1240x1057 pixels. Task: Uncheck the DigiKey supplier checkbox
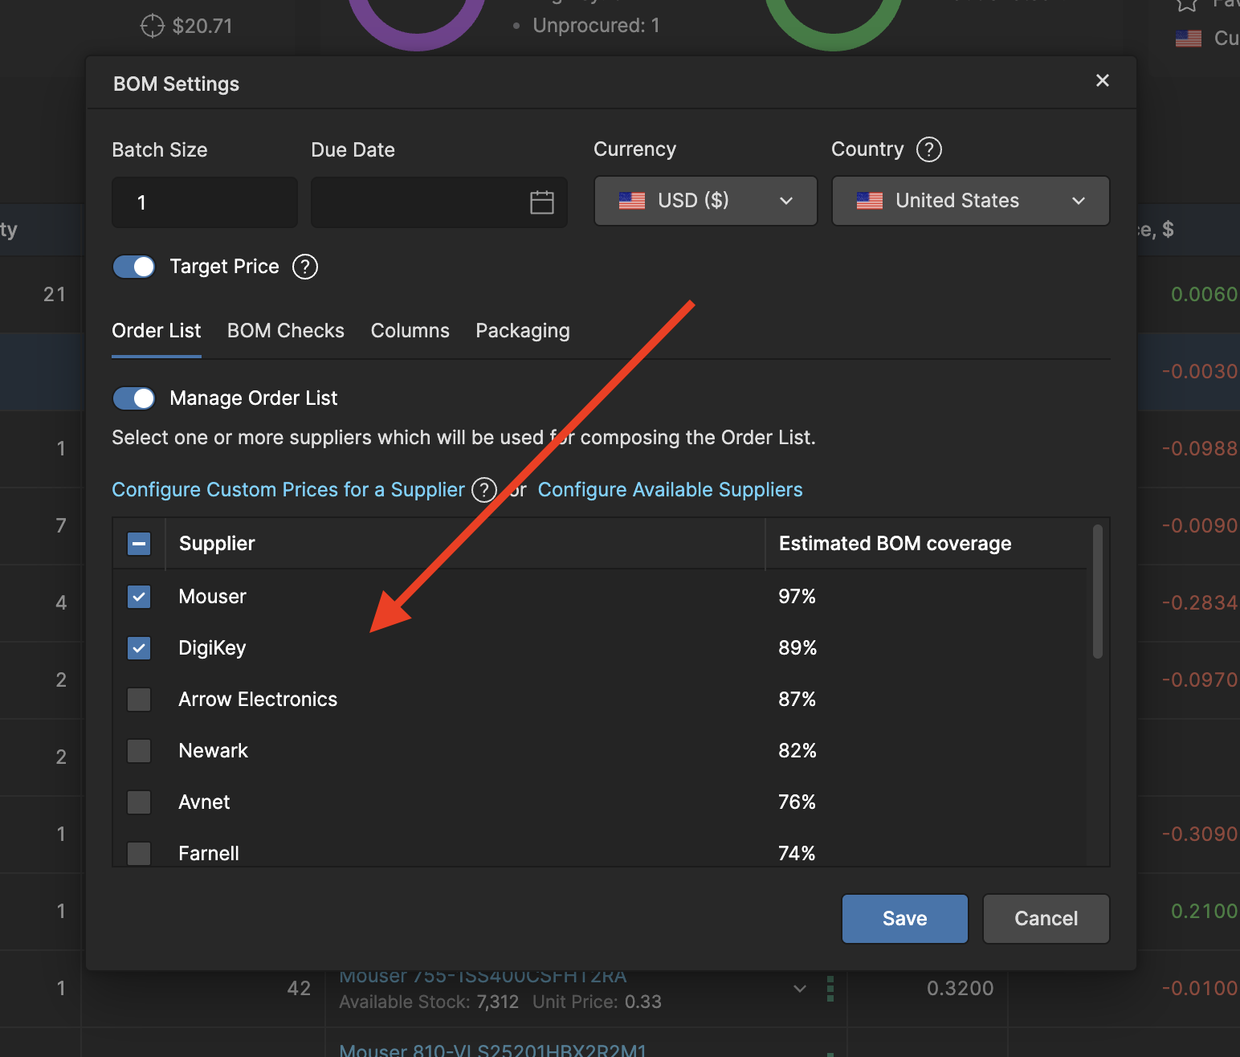click(x=139, y=648)
